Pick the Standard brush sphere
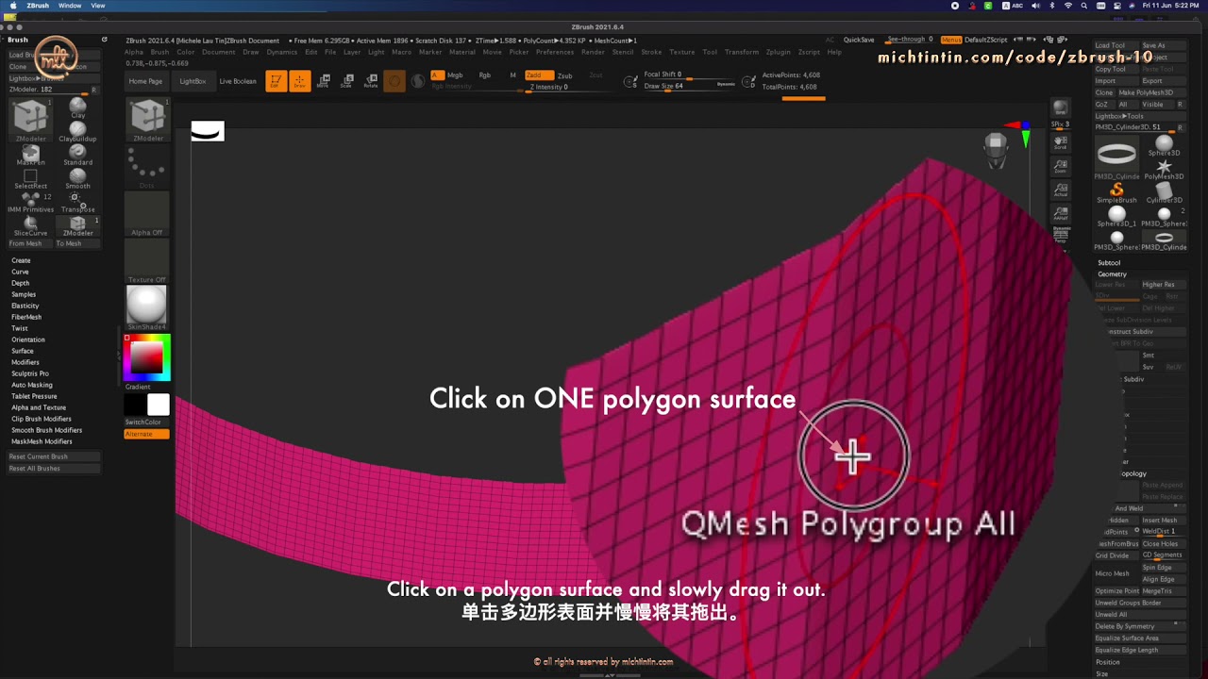Screen dimensions: 1208x679 (x=77, y=153)
